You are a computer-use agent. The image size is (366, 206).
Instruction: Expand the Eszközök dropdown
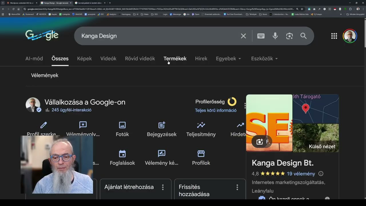point(264,59)
